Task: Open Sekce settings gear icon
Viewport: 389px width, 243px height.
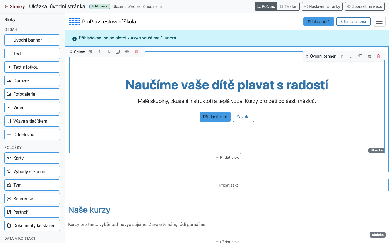Action: 90,52
